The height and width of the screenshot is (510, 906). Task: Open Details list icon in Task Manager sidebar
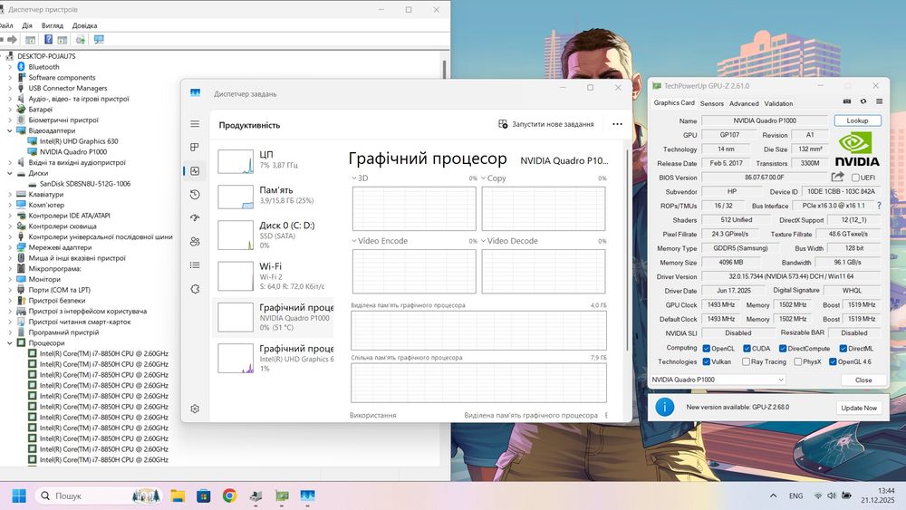(x=195, y=265)
